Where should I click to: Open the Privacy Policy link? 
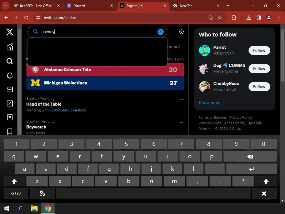click(240, 117)
